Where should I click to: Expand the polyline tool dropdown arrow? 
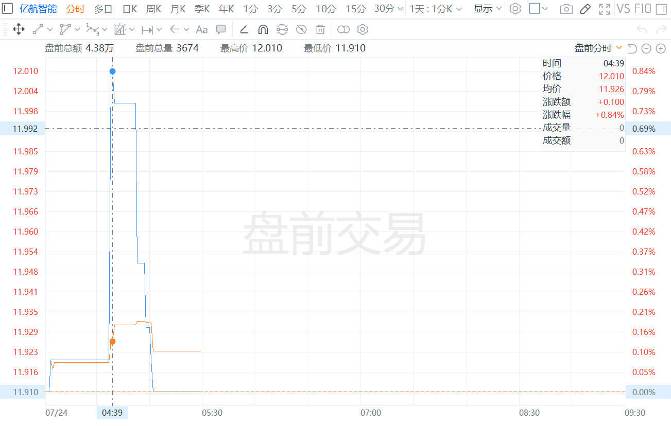[77, 30]
